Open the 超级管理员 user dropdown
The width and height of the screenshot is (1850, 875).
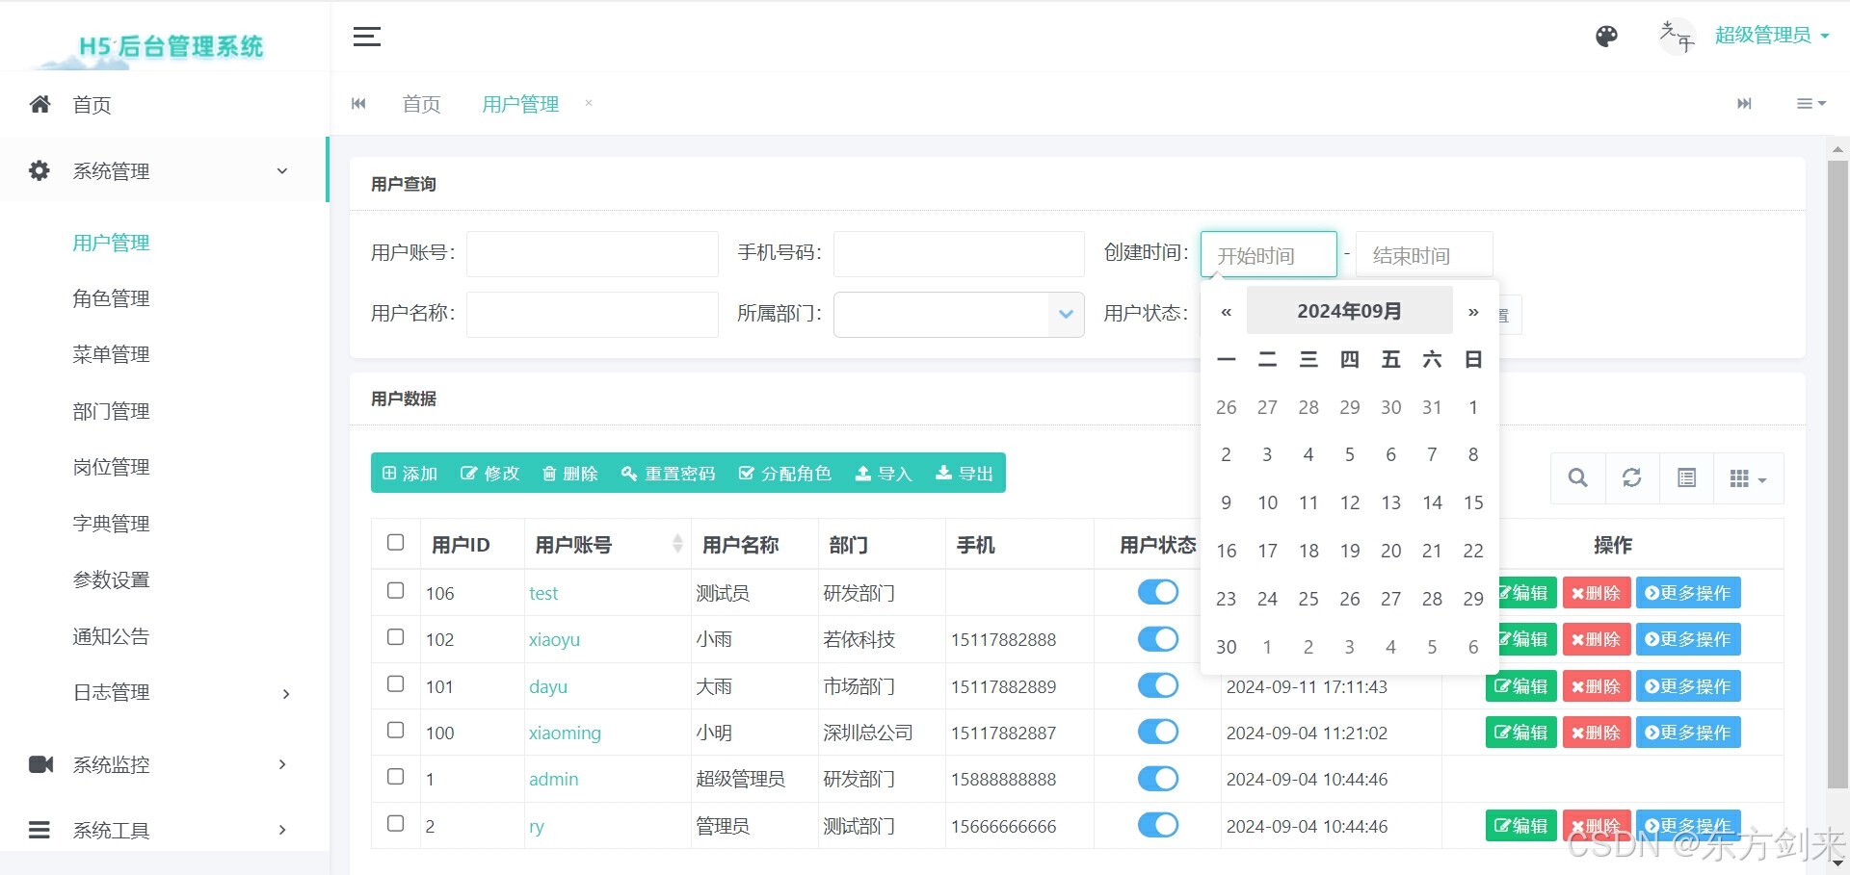coord(1771,36)
